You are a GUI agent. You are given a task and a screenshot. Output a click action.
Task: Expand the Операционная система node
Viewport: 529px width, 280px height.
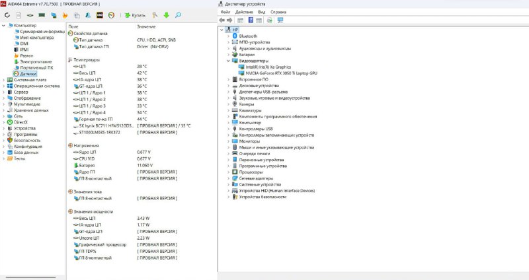[4, 86]
